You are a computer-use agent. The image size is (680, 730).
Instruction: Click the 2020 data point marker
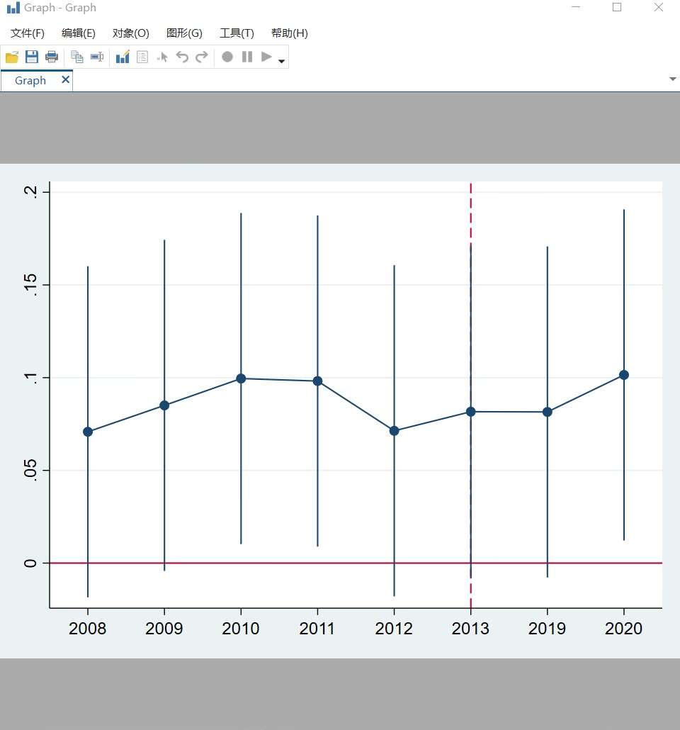pos(623,375)
